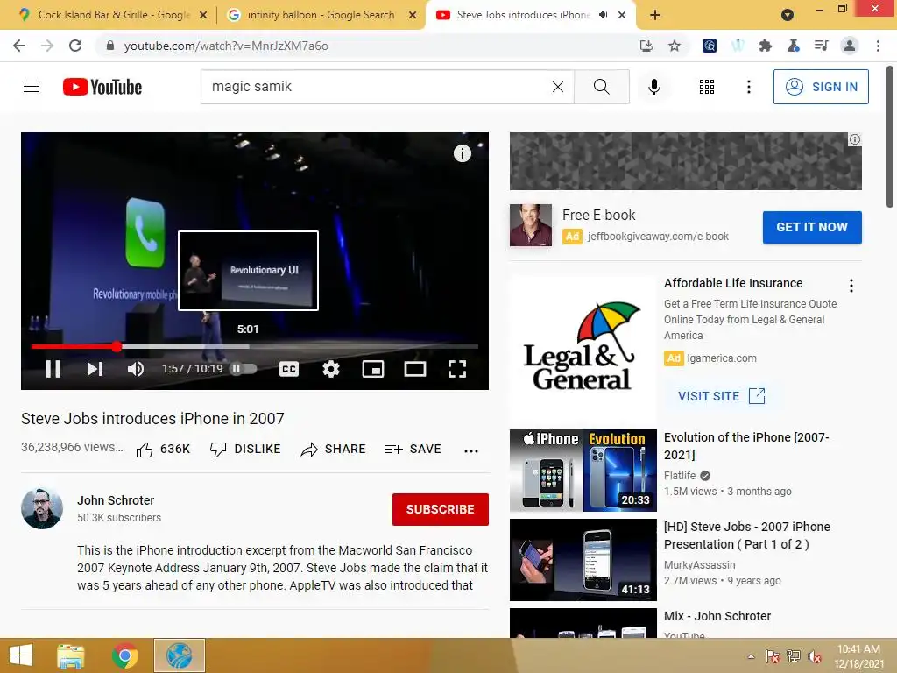The image size is (897, 673).
Task: Open the video info card icon
Action: [463, 153]
